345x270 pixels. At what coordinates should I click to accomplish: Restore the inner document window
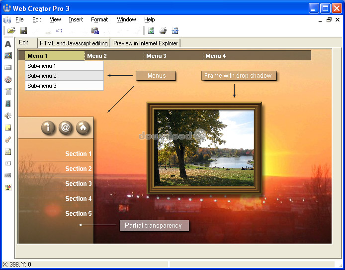pyautogui.click(x=329, y=19)
